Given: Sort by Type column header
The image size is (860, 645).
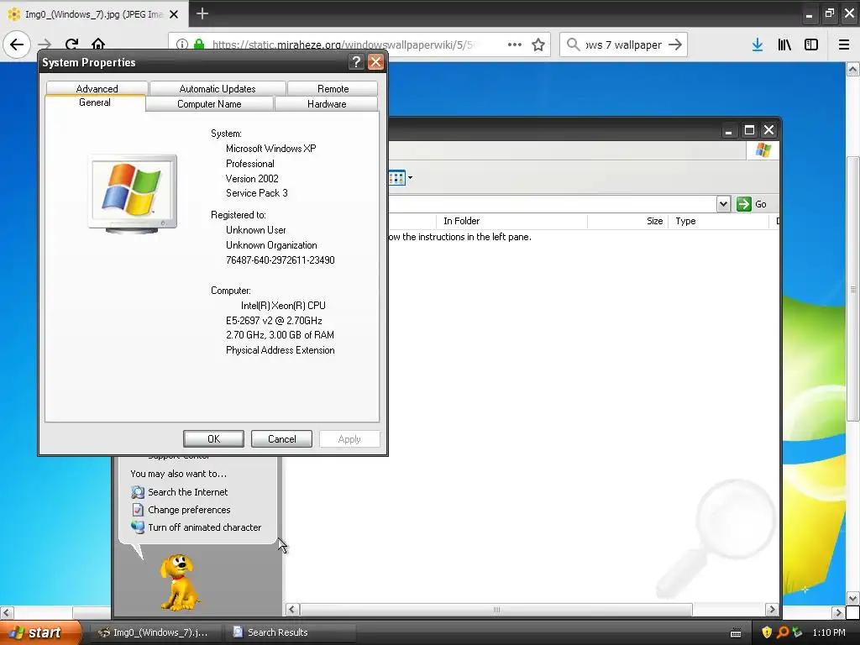Looking at the screenshot, I should pos(719,221).
